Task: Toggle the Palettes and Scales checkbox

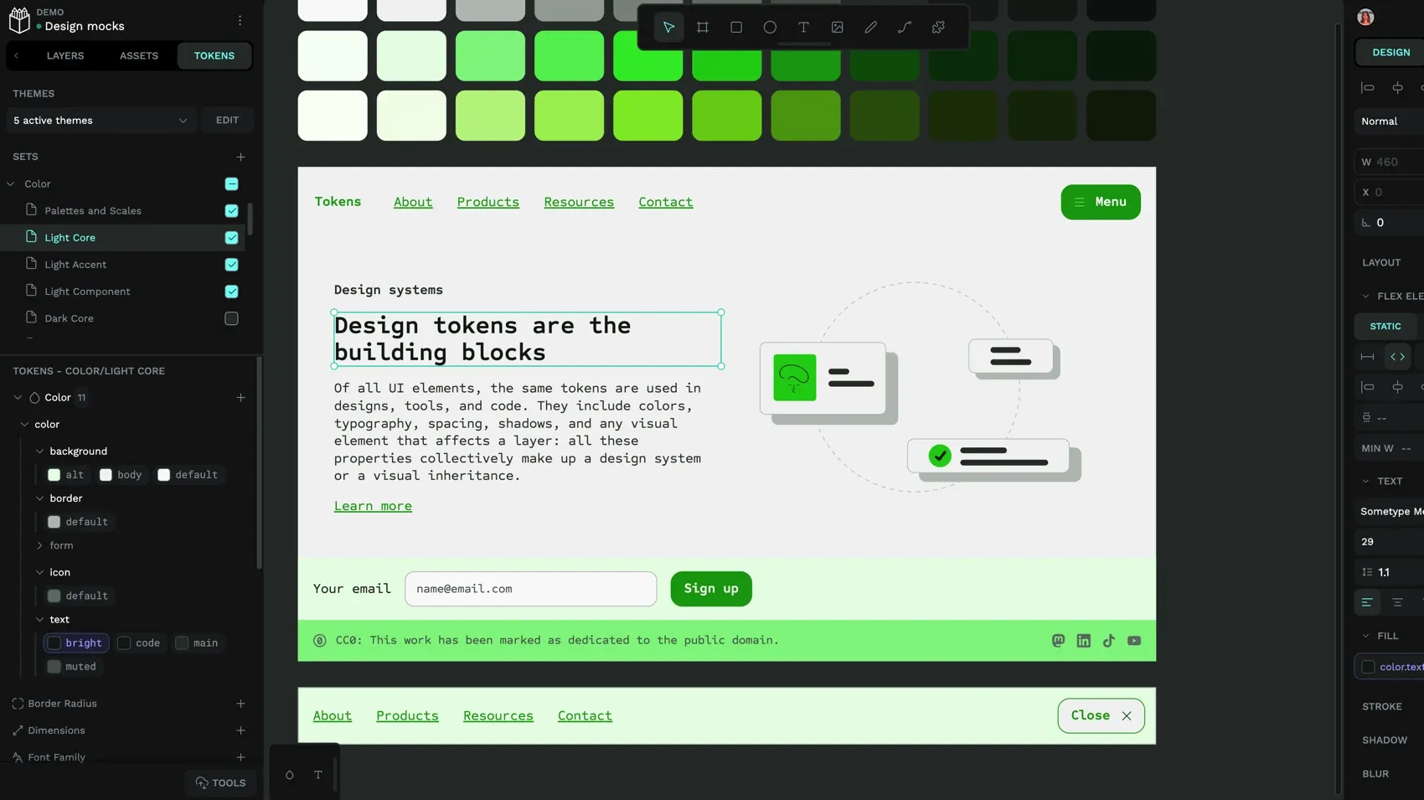Action: 231,210
